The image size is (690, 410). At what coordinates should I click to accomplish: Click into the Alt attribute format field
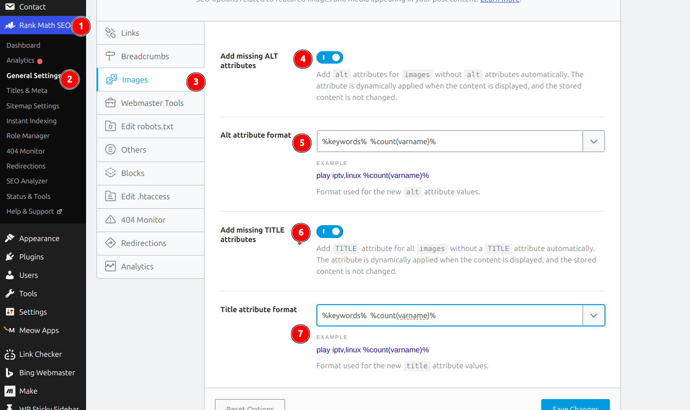click(x=448, y=142)
